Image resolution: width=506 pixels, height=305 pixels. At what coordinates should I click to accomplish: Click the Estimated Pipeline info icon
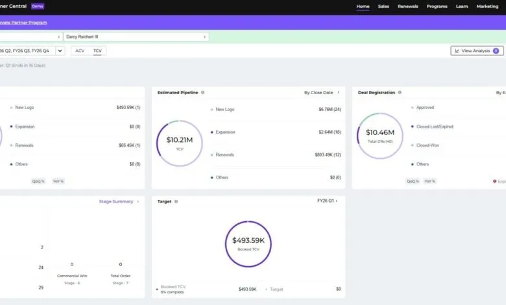coord(202,92)
